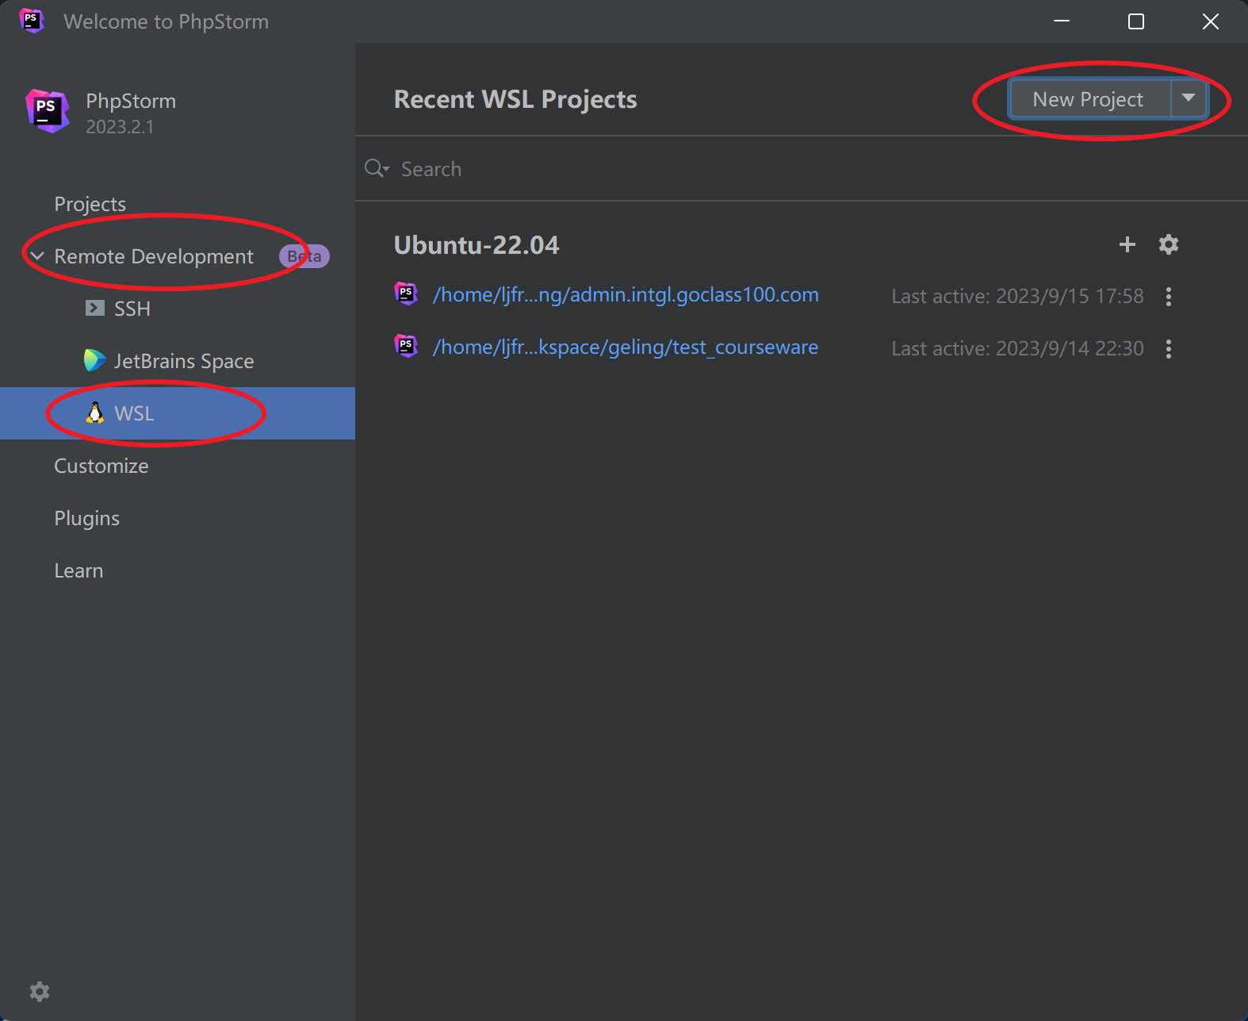Image resolution: width=1248 pixels, height=1021 pixels.
Task: Click PhpStorm icon beside test_courseware project
Action: 406,346
